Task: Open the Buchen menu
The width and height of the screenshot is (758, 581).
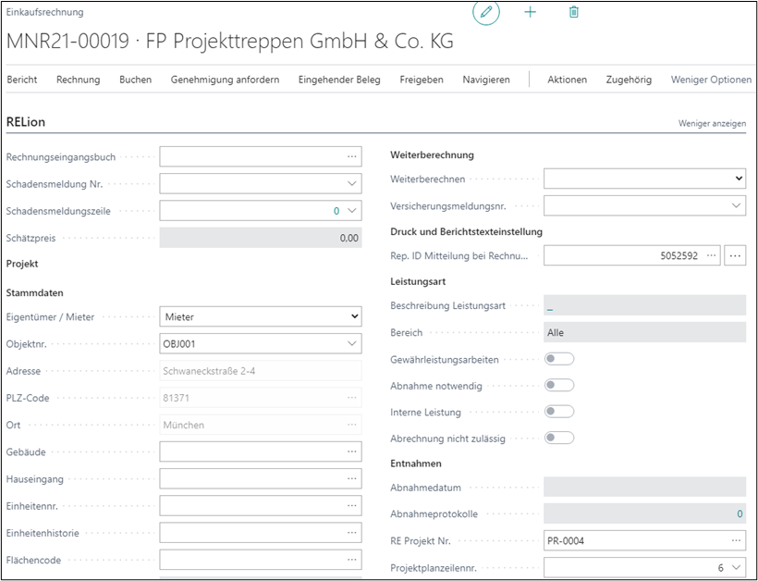Action: tap(135, 80)
